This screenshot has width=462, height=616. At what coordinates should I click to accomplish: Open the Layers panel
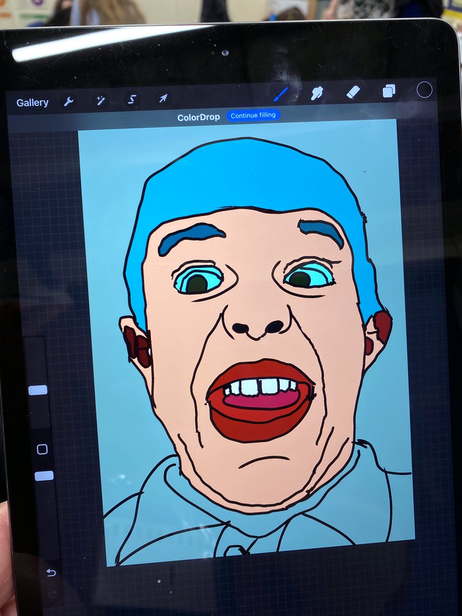tap(389, 91)
